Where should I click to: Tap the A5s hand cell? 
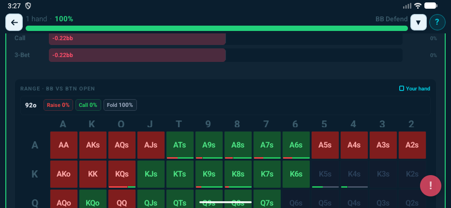(x=325, y=145)
